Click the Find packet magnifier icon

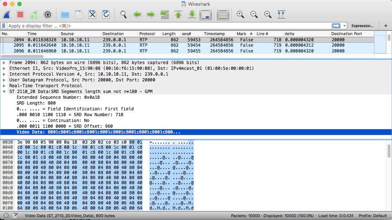click(123, 14)
